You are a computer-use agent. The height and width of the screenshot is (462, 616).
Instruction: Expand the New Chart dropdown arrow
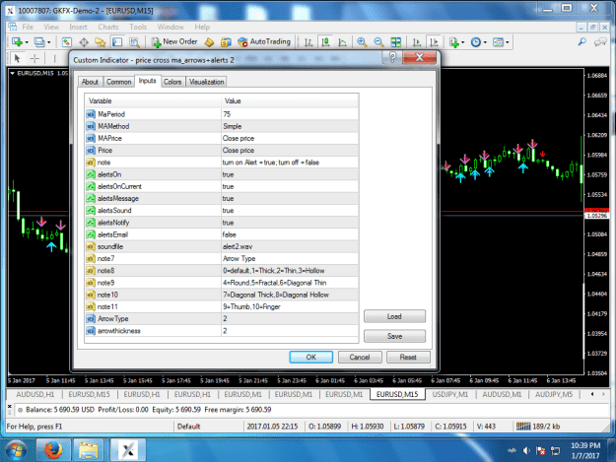pyautogui.click(x=27, y=42)
